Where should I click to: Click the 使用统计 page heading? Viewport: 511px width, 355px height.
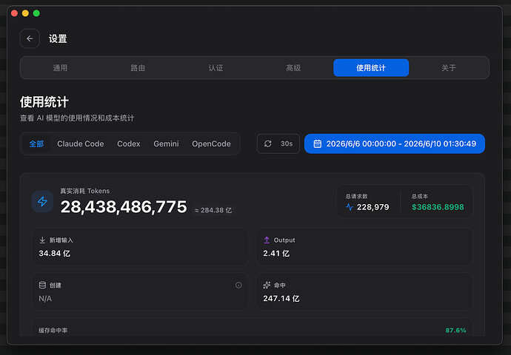[x=44, y=102]
